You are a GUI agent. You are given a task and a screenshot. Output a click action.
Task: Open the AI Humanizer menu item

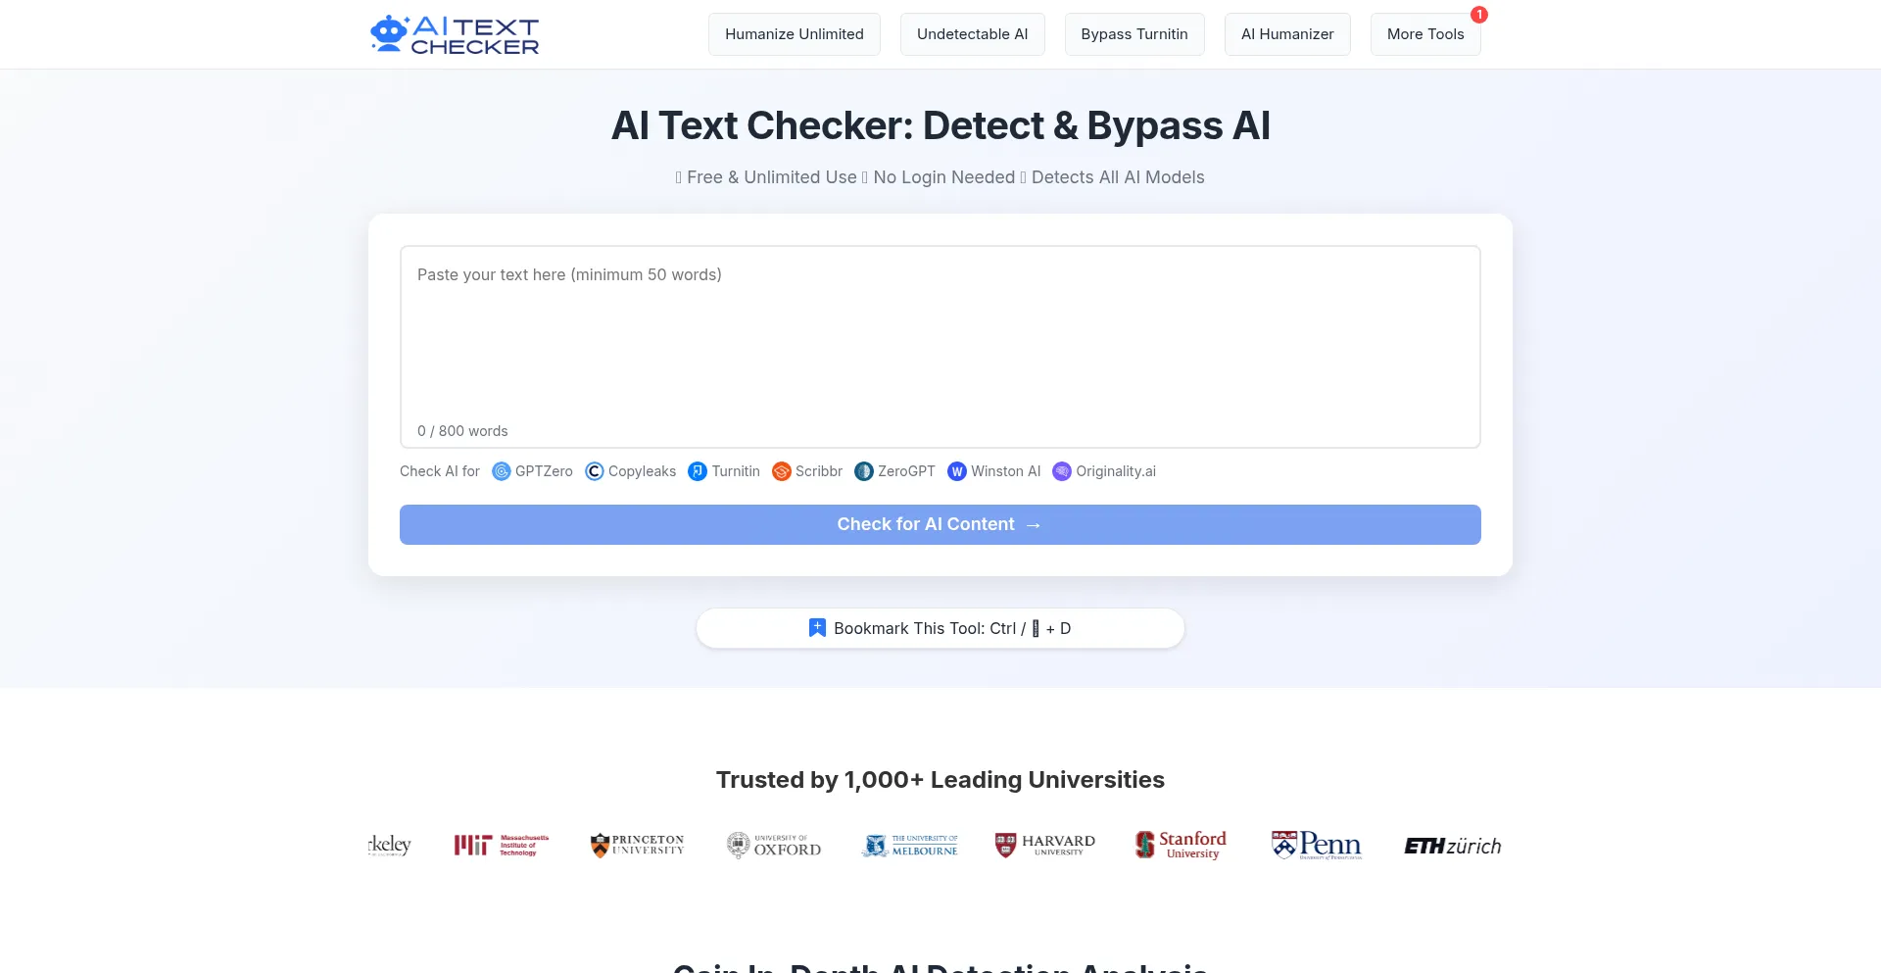click(x=1287, y=34)
